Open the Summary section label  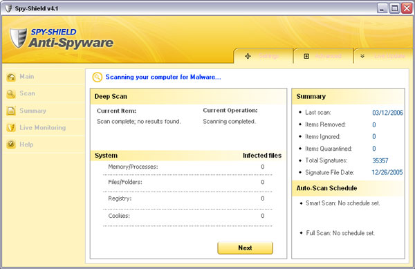[x=33, y=111]
